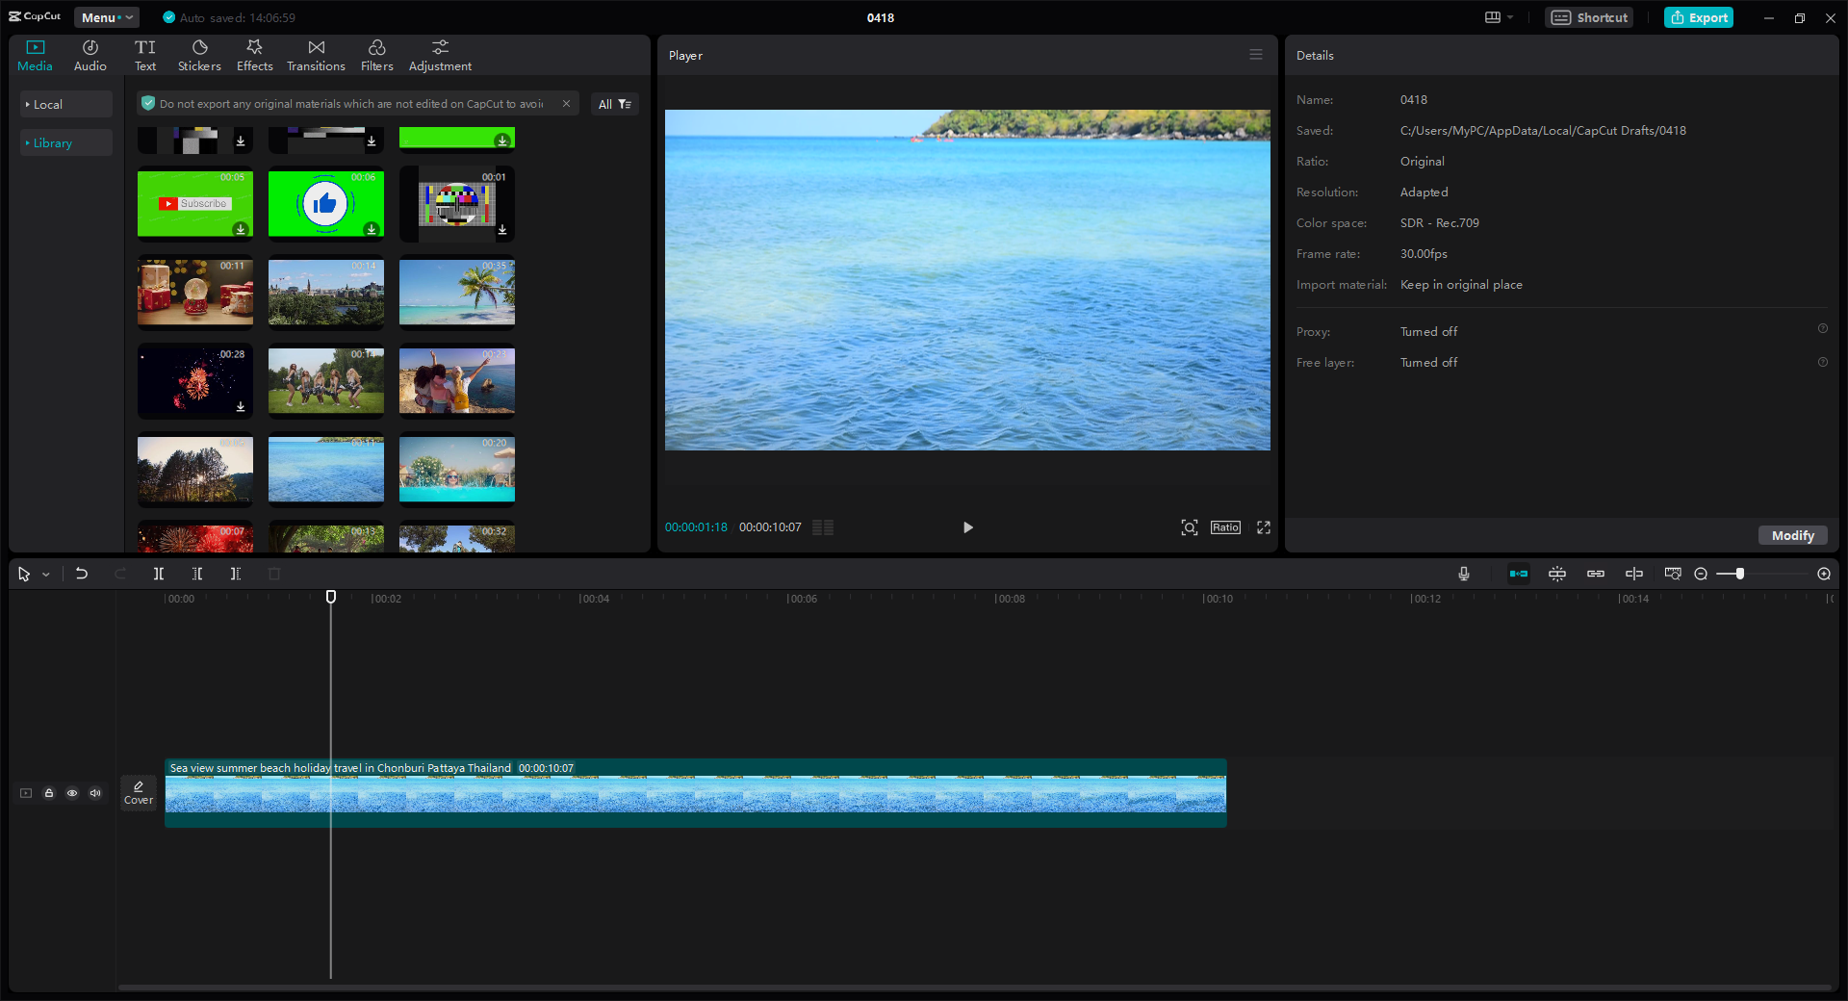Image resolution: width=1848 pixels, height=1001 pixels.
Task: Mute the video track audio
Action: [x=95, y=793]
